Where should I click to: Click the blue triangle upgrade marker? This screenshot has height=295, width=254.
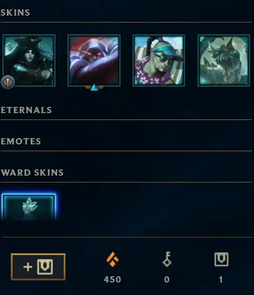94,87
